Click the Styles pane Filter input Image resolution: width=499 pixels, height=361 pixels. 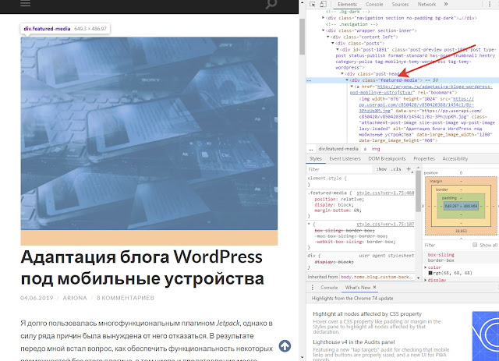[x=339, y=169]
